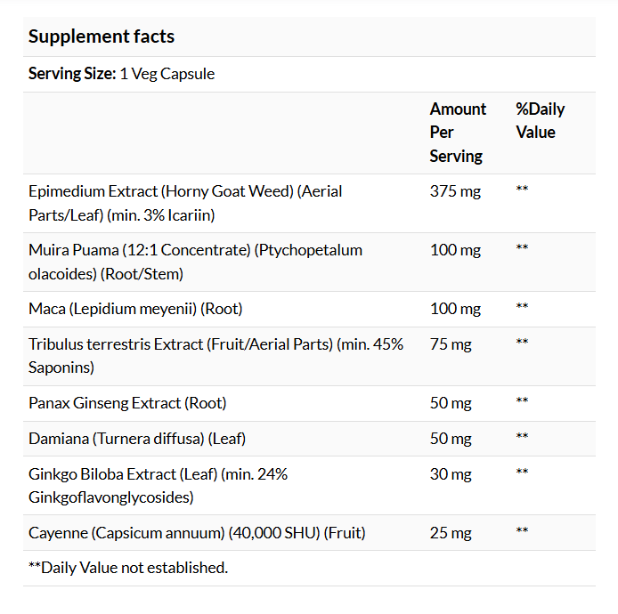618x614 pixels.
Task: Click the 25 mg amount value
Action: [451, 533]
